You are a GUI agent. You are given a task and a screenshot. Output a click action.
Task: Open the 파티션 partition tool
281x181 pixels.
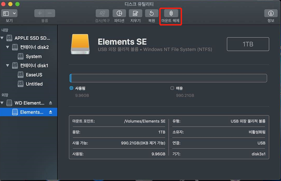(x=119, y=13)
